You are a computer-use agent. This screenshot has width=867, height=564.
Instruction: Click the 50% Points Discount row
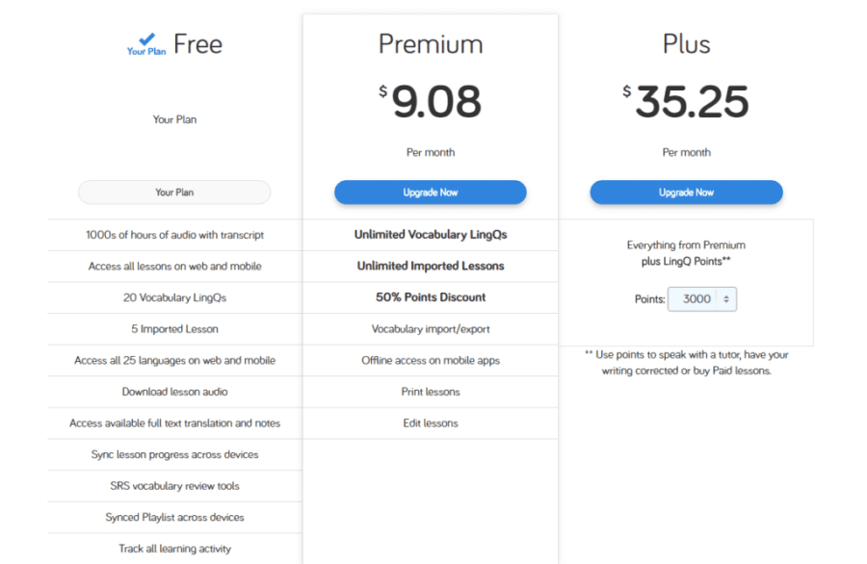(430, 297)
